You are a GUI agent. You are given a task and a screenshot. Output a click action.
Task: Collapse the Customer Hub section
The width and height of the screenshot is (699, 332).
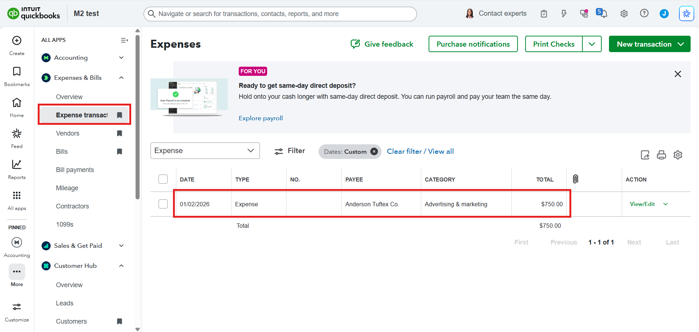[x=121, y=266]
